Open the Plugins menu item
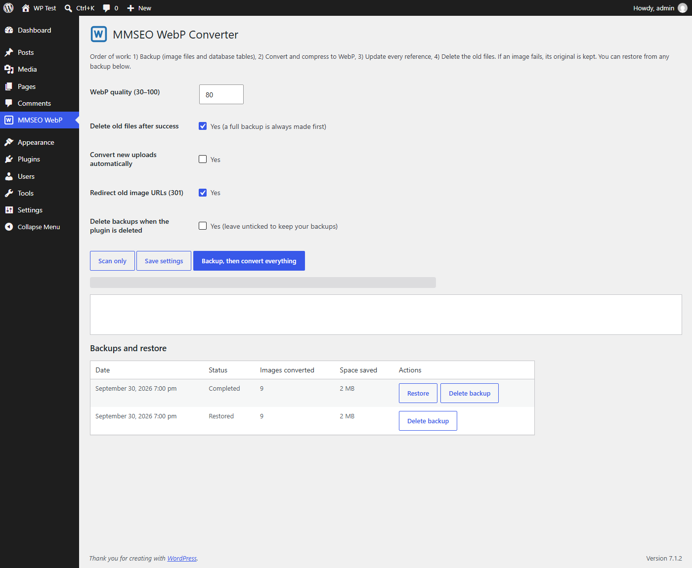This screenshot has height=568, width=692. coord(40,159)
